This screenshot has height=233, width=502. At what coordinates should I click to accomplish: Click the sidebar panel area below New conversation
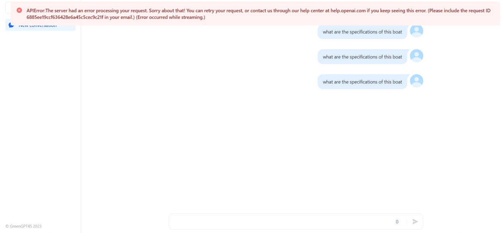(40, 119)
